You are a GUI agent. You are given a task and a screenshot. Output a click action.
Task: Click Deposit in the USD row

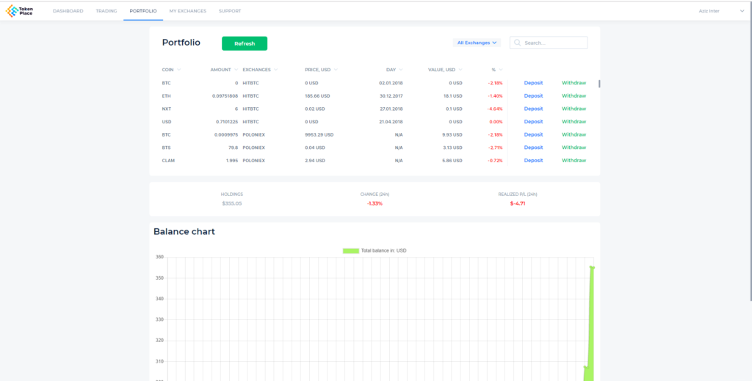click(533, 122)
